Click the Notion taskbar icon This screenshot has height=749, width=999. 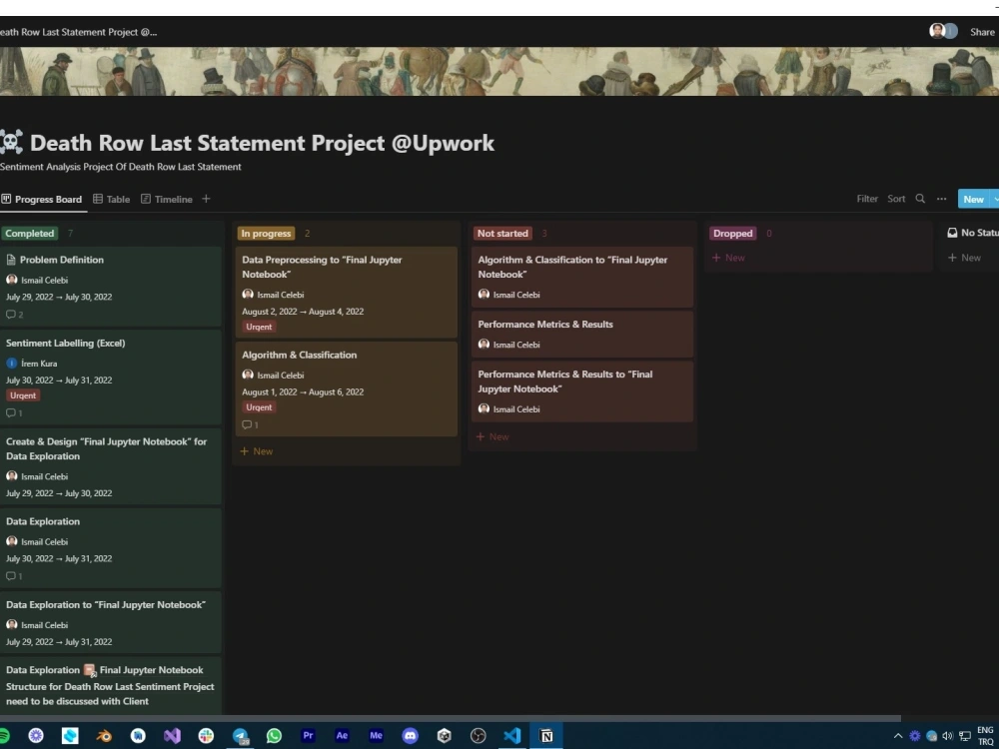pos(546,736)
